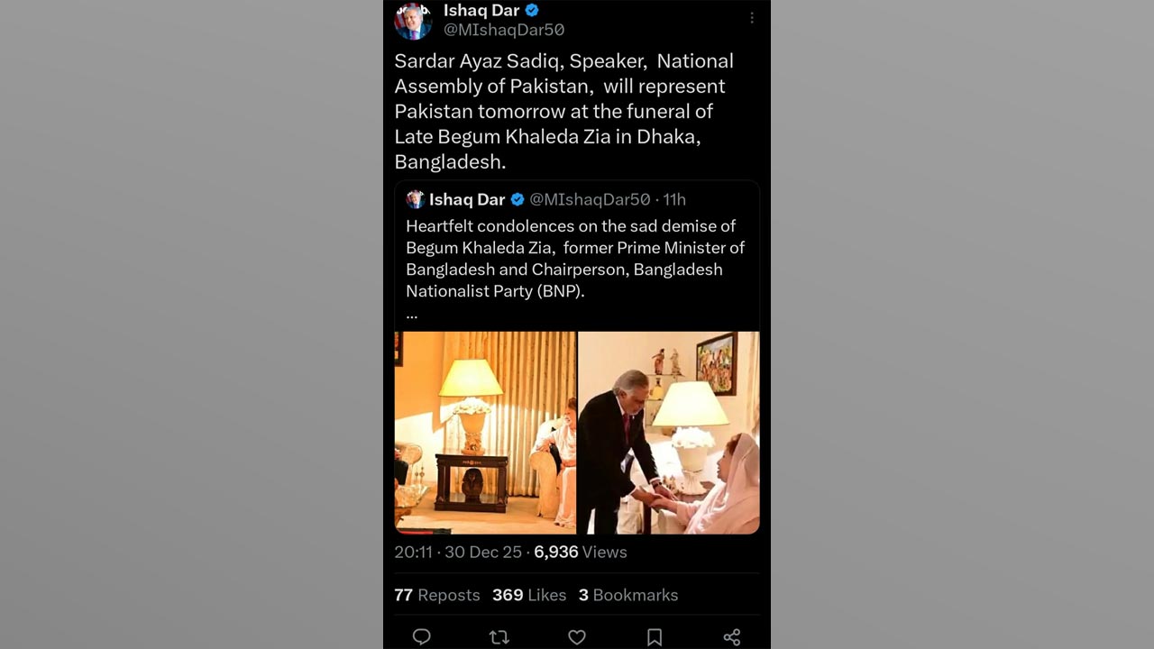Open the @MIshaqDar50 handle in header
1154x649 pixels.
click(x=504, y=30)
